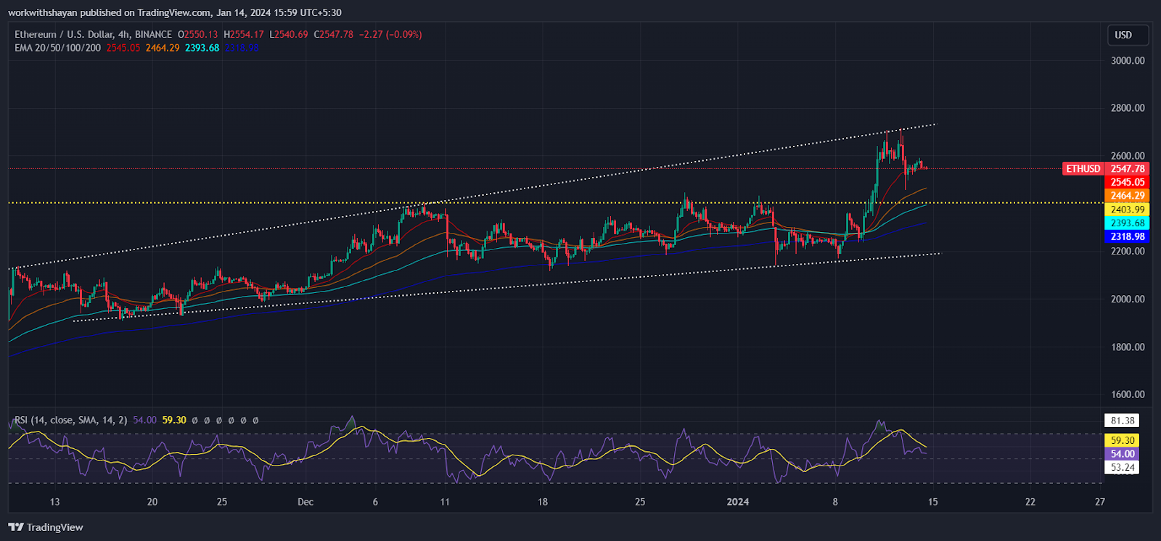Screen dimensions: 1161x541
Task: Click the Dec marker on time axis
Action: tap(305, 502)
